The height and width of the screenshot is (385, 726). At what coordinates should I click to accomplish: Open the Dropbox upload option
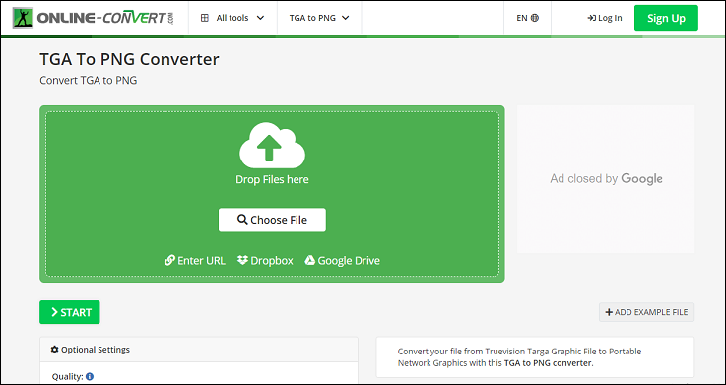tap(265, 261)
